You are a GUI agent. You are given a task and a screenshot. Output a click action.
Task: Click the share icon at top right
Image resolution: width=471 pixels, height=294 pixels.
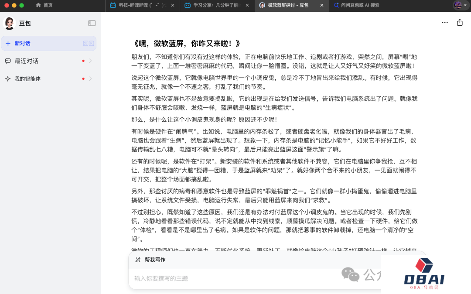(x=460, y=23)
